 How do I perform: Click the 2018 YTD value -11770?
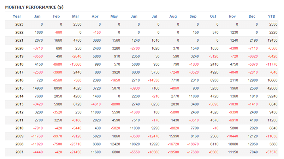(272, 64)
